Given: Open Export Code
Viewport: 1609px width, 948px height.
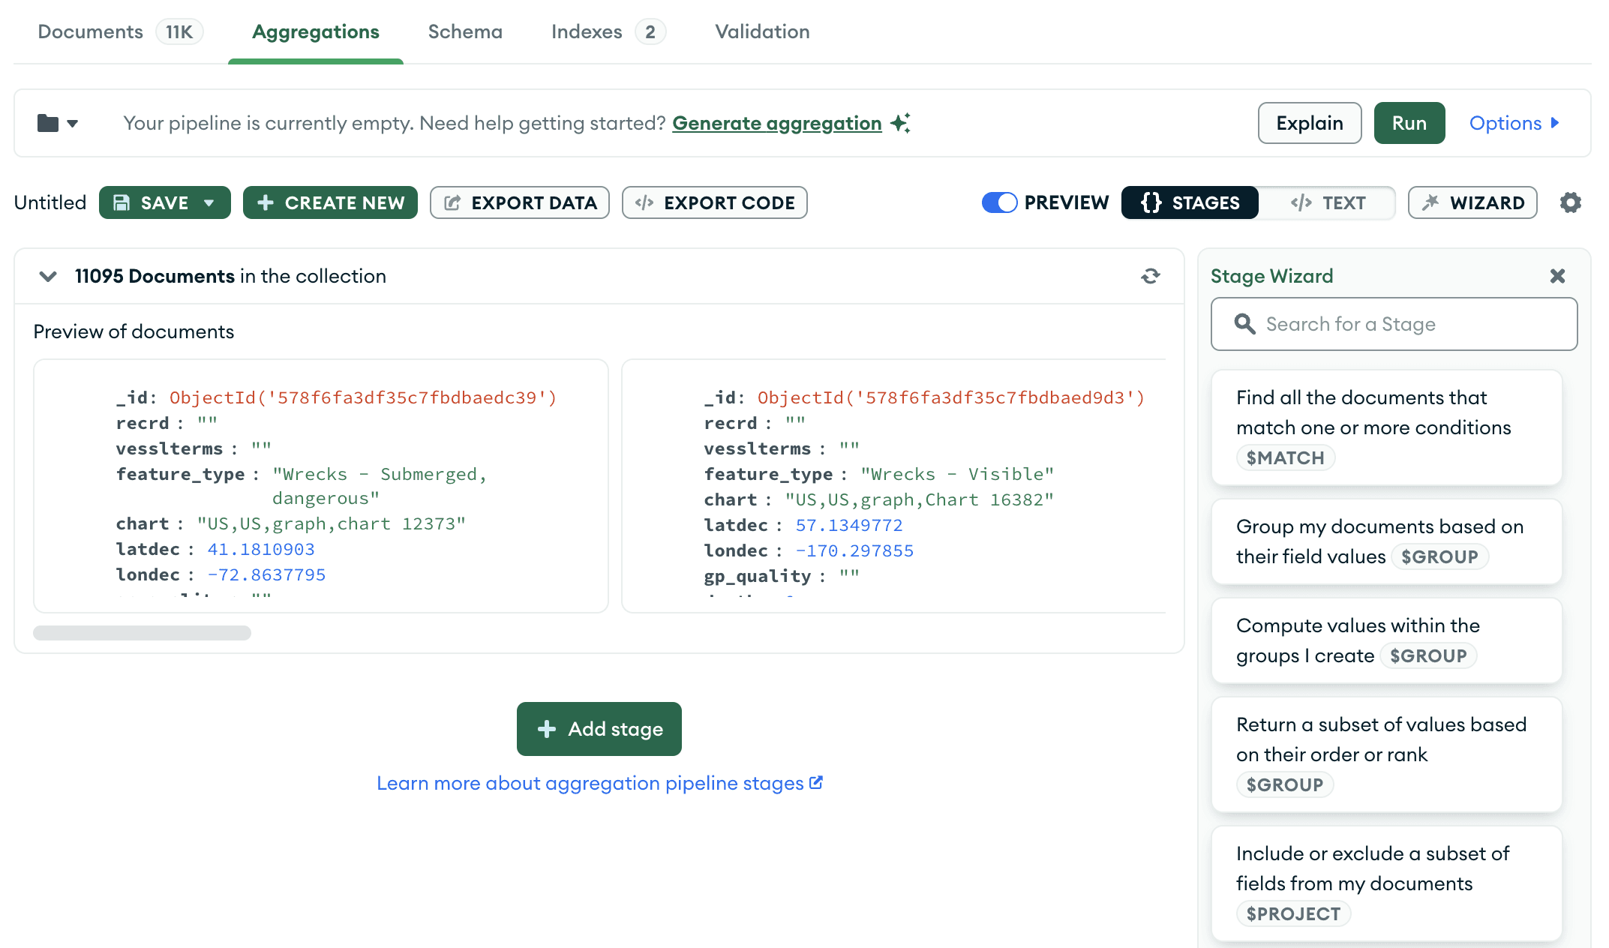Looking at the screenshot, I should 714,202.
